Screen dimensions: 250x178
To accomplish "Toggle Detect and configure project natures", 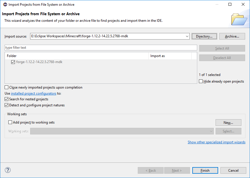I will (7, 105).
